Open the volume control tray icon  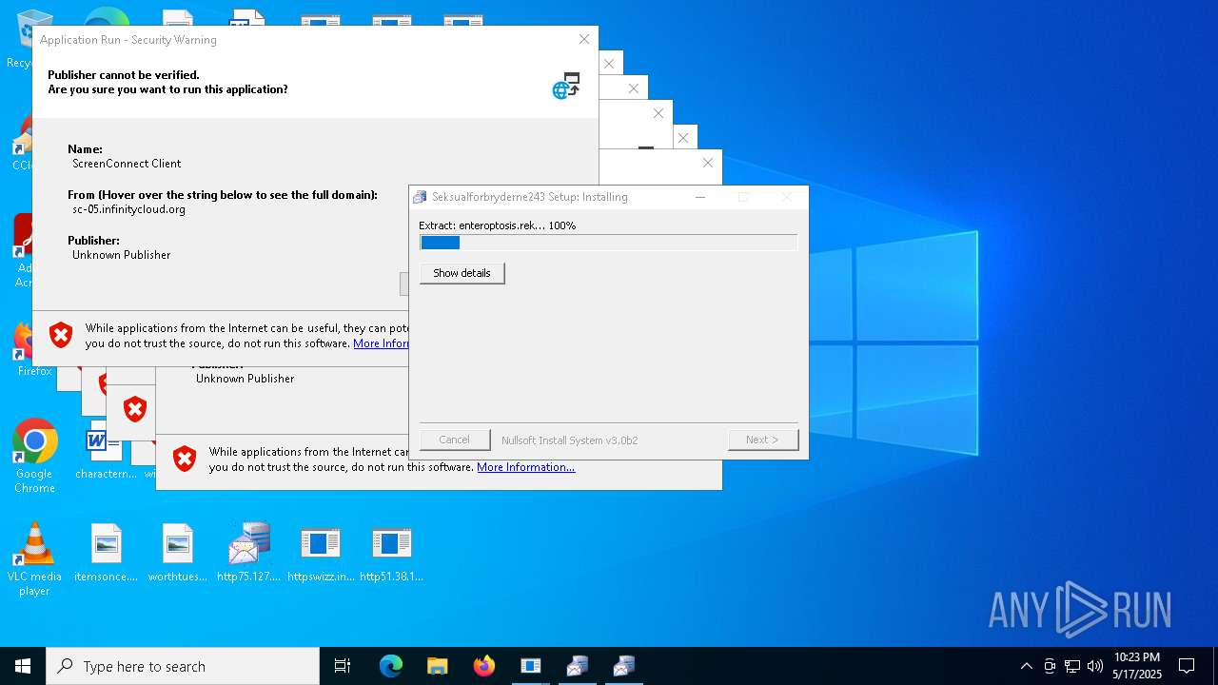point(1095,666)
